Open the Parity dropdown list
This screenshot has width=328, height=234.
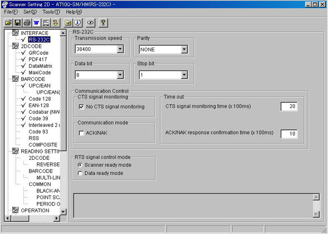point(184,50)
